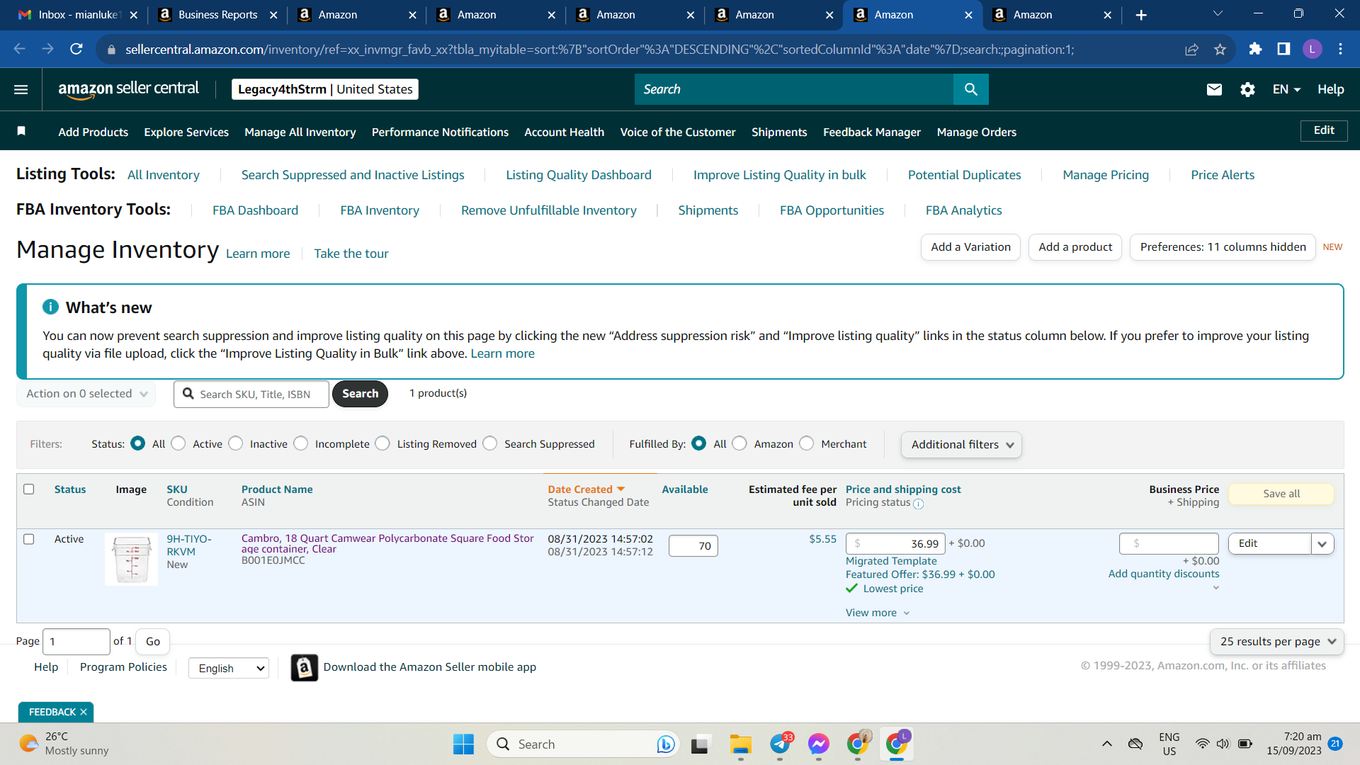Open the weather widget on the taskbar
1360x765 pixels.
[x=64, y=744]
